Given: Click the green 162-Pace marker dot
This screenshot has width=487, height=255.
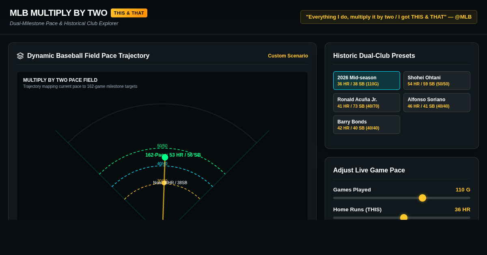Looking at the screenshot, I should point(165,157).
